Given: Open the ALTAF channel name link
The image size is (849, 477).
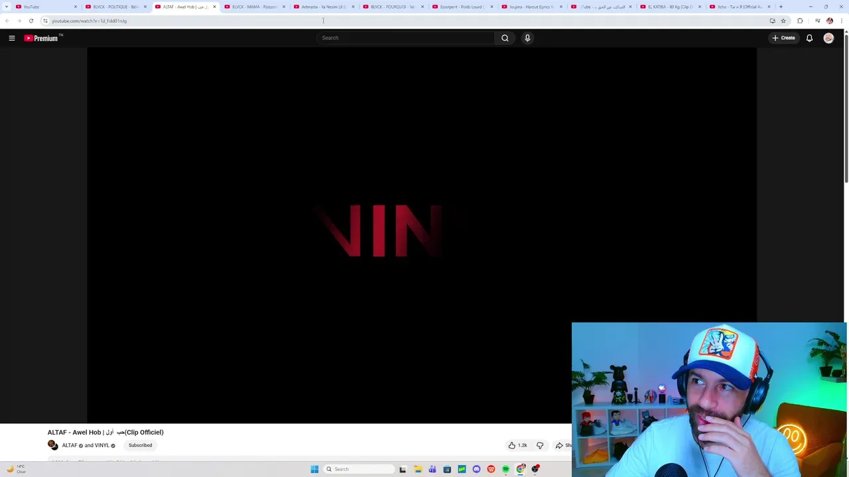Looking at the screenshot, I should (70, 446).
